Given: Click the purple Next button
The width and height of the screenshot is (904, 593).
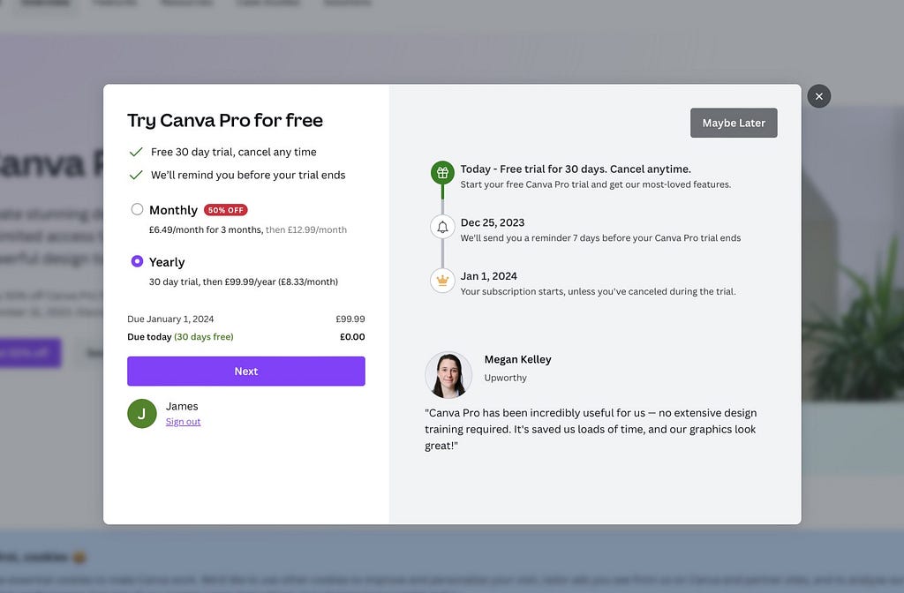Looking at the screenshot, I should [245, 372].
